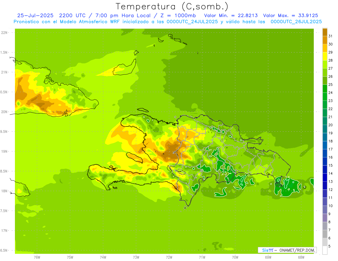Click the "71W" longitude axis label
The image size is (338, 261).
202,257
